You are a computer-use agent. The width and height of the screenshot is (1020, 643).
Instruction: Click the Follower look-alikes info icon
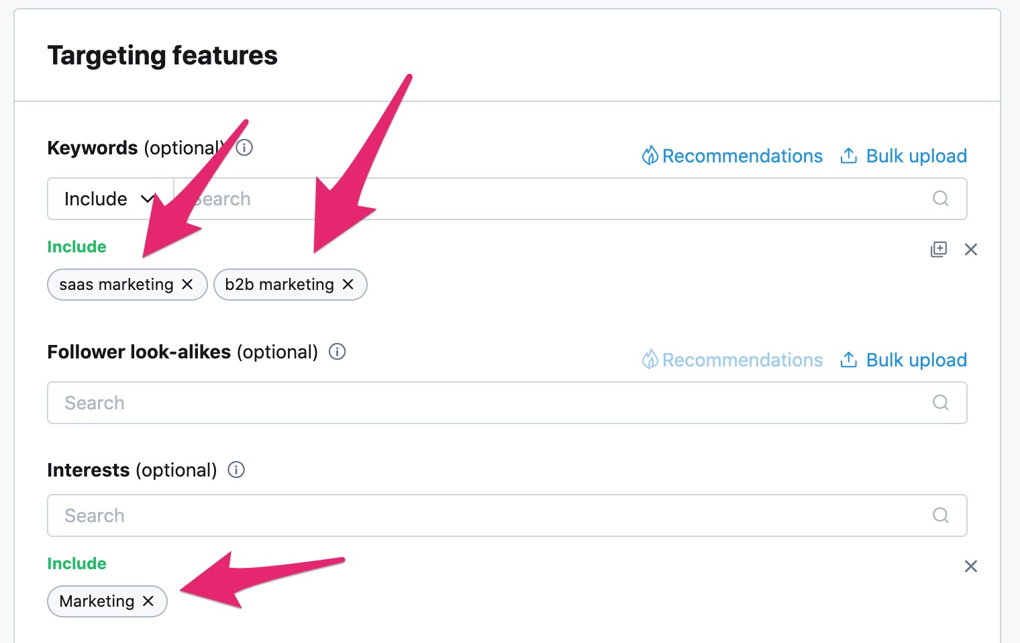(x=337, y=352)
